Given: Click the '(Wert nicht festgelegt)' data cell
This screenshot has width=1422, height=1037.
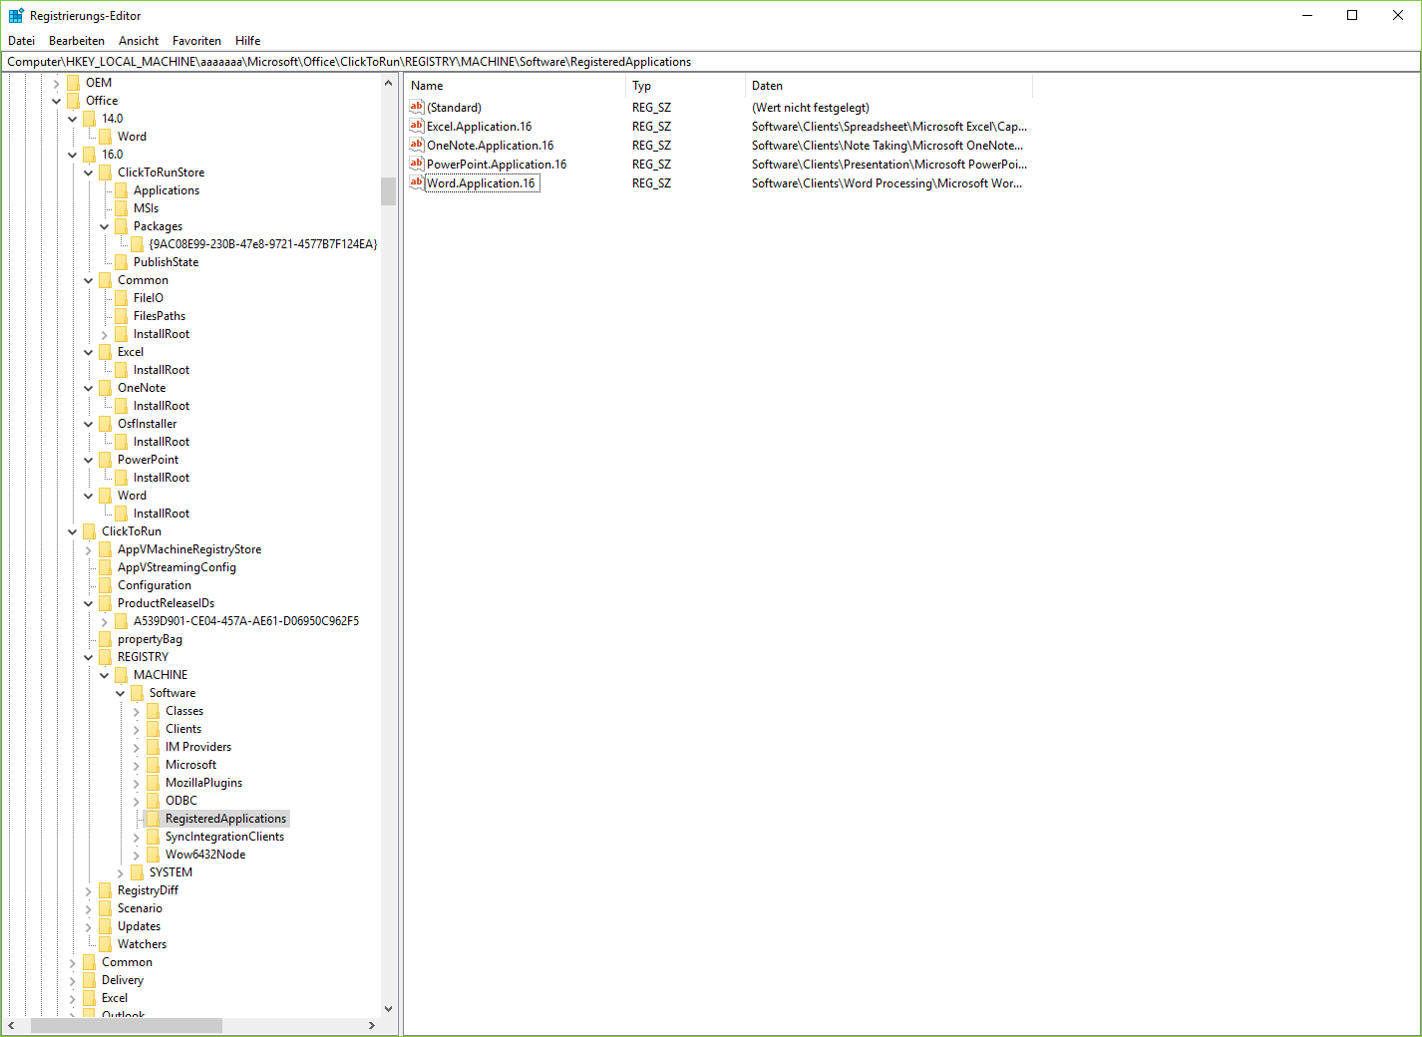Looking at the screenshot, I should point(811,108).
